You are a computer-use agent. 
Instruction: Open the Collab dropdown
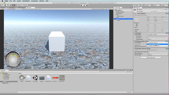tap(136, 5)
